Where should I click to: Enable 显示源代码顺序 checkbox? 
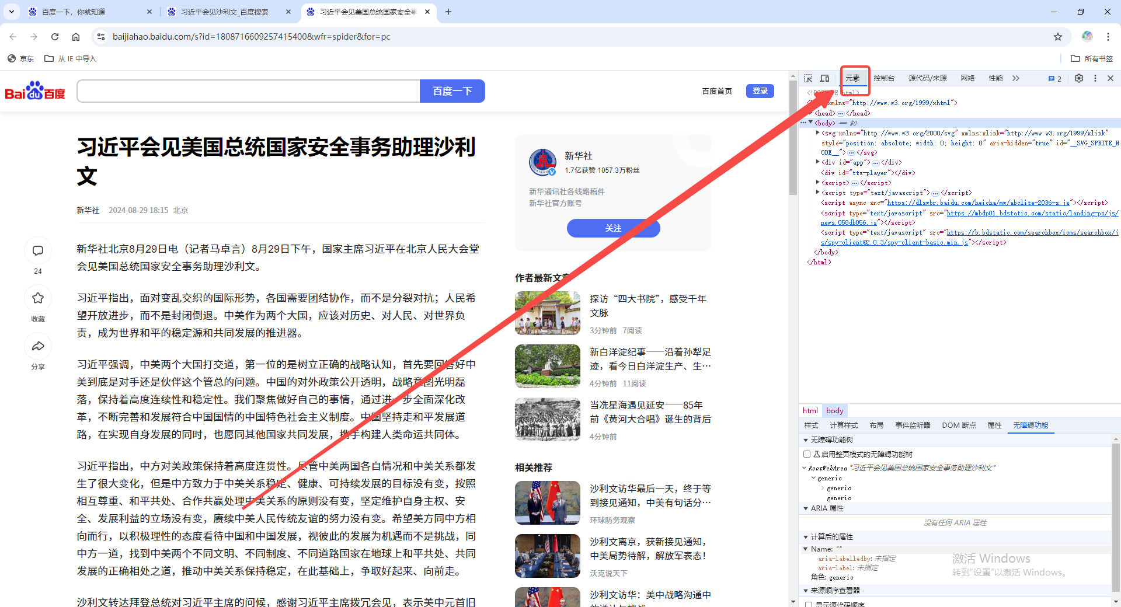tap(809, 604)
